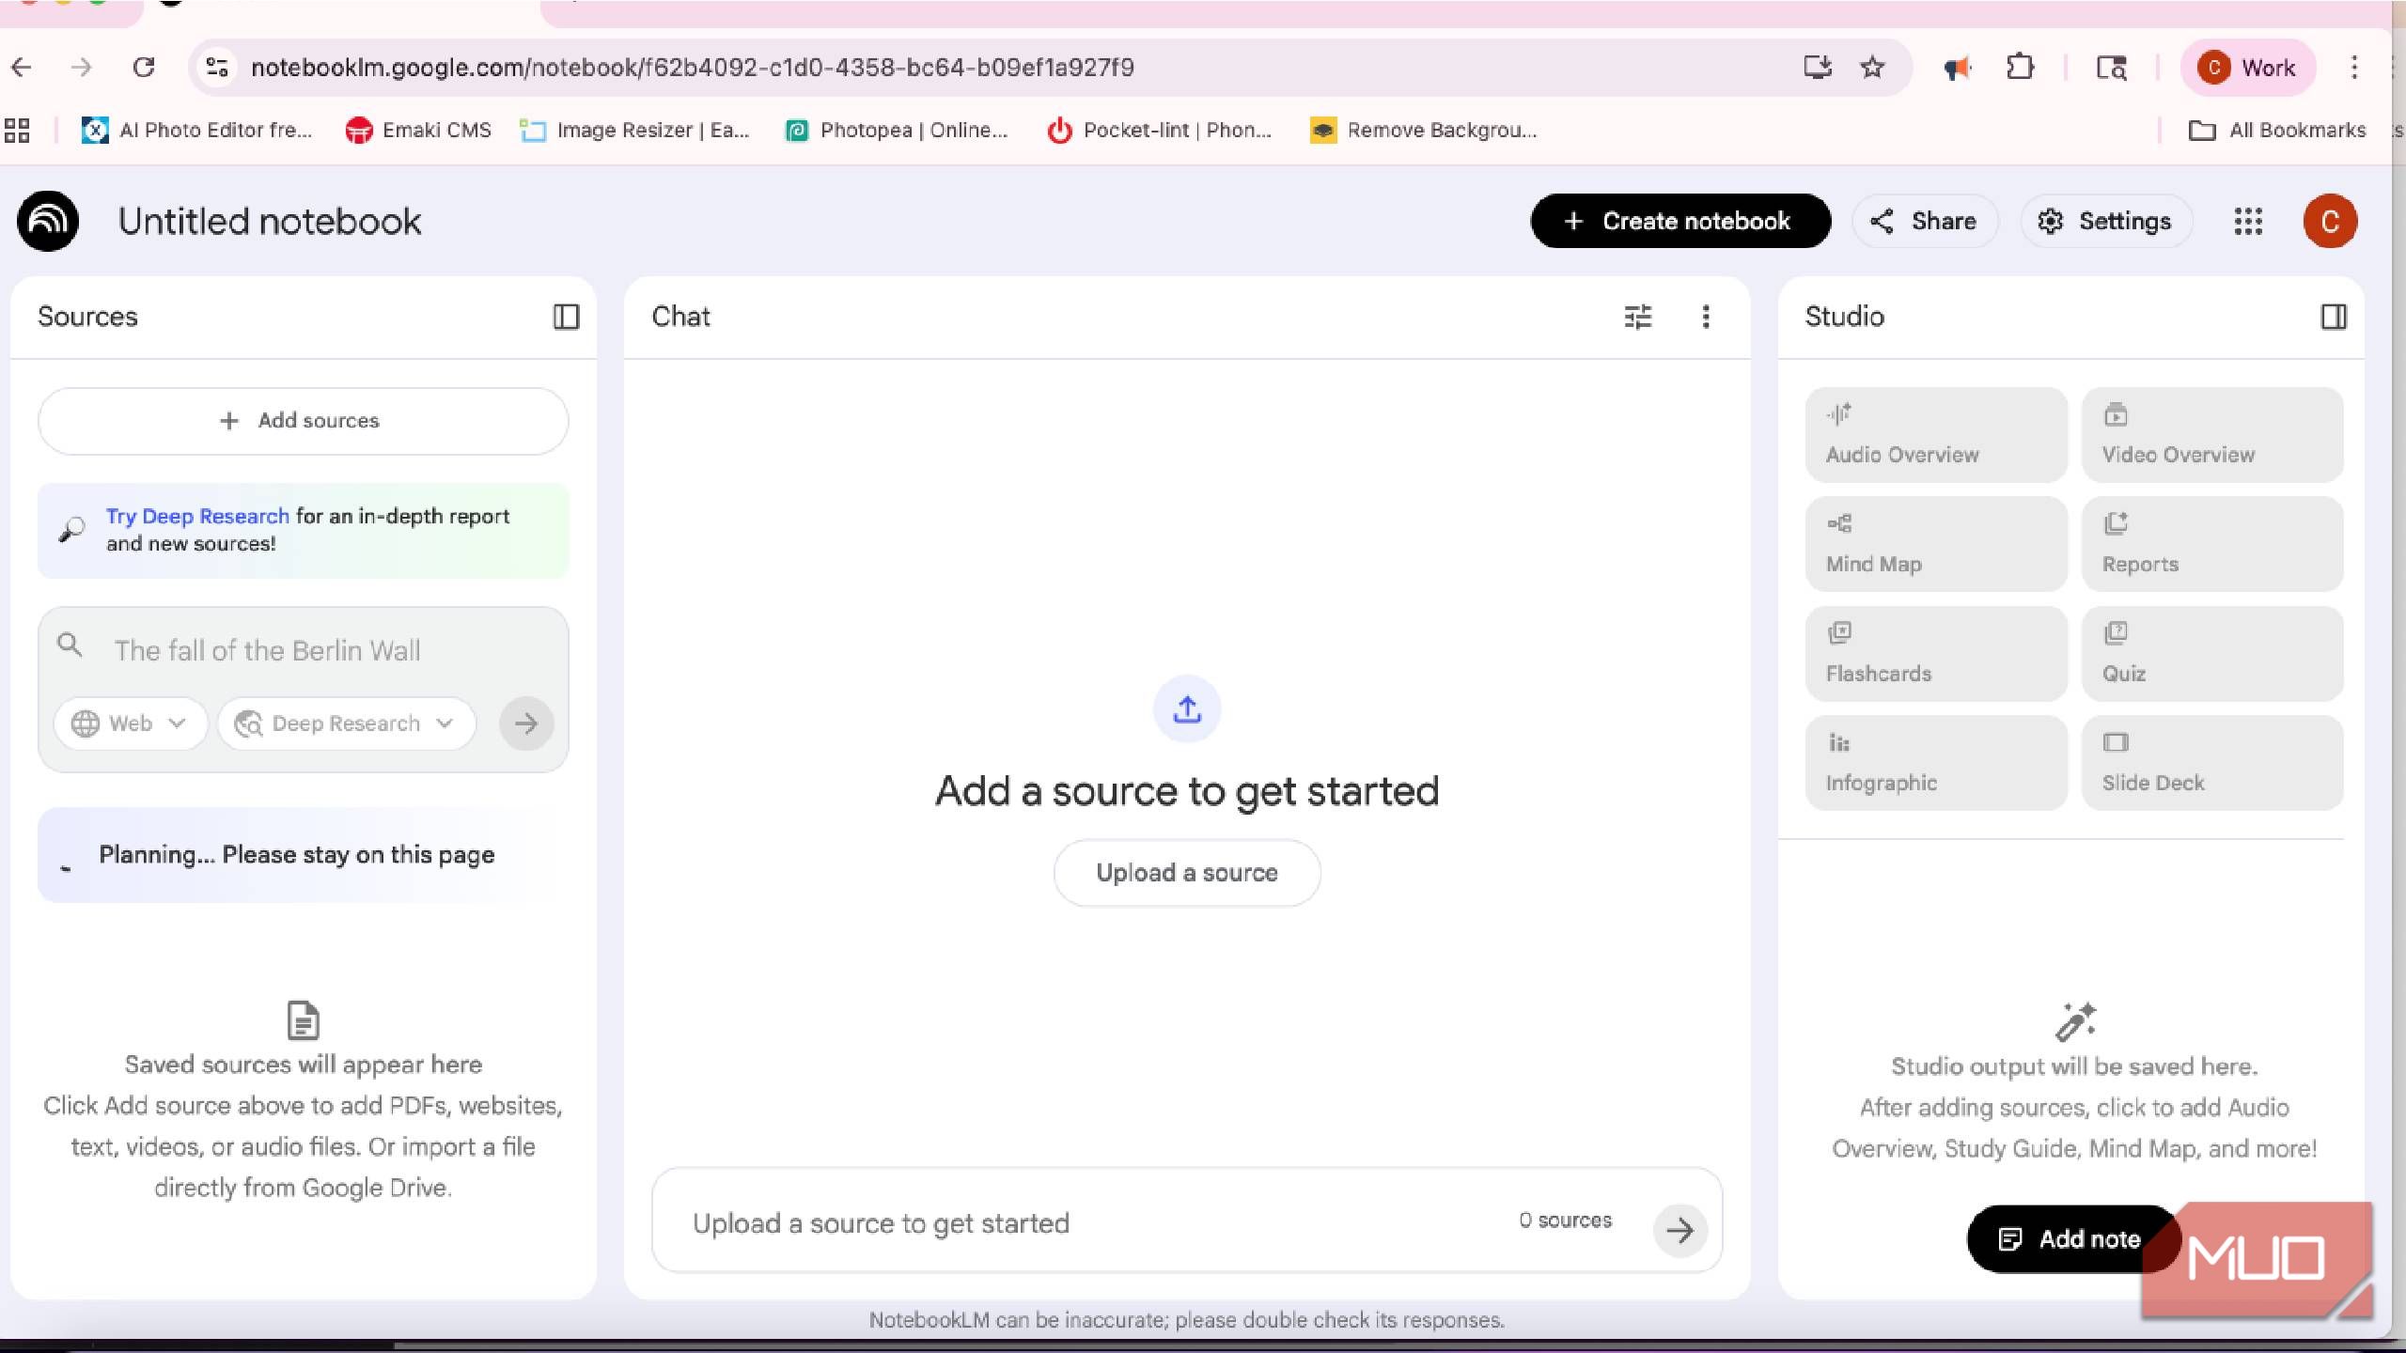Viewport: 2406px width, 1353px height.
Task: Reload the browser page
Action: [144, 67]
